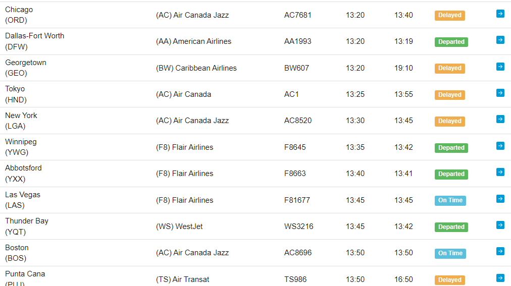This screenshot has width=511, height=286.
Task: Click arrow icon for Punta Cana flight TS986
Action: click(500, 278)
